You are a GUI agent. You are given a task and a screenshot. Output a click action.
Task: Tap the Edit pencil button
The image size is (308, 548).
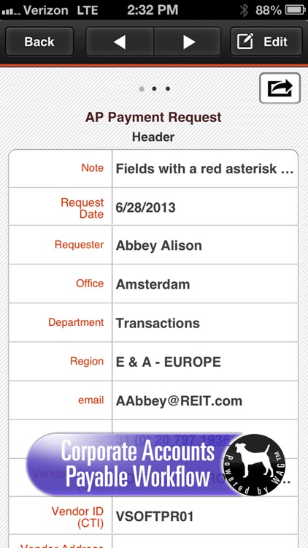point(266,42)
